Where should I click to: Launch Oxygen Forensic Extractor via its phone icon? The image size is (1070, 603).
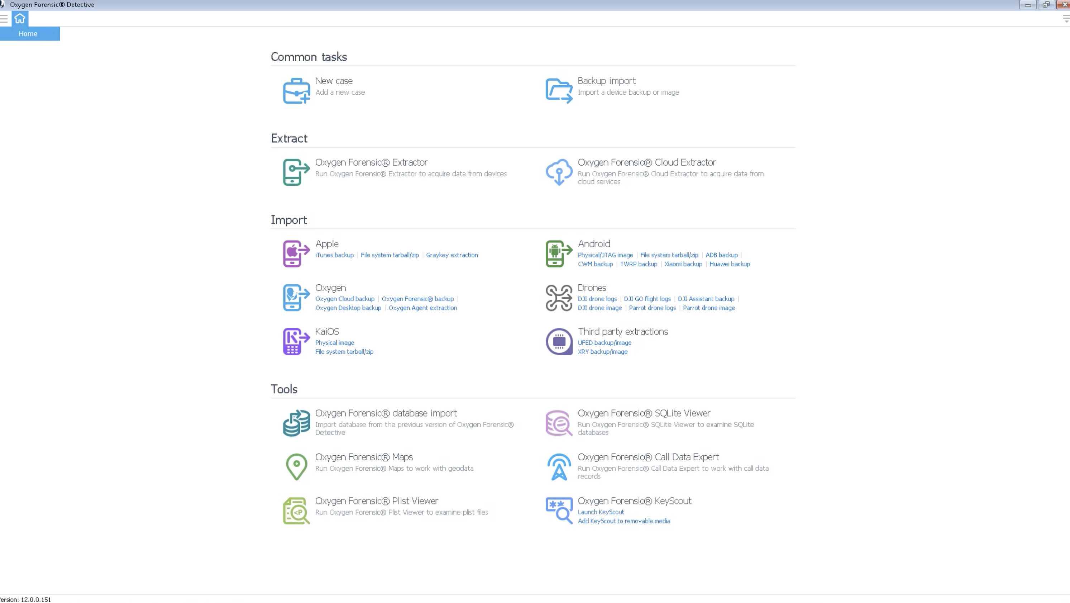click(296, 172)
